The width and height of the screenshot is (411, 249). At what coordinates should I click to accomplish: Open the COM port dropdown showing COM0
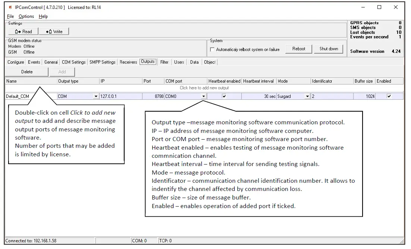click(204, 96)
